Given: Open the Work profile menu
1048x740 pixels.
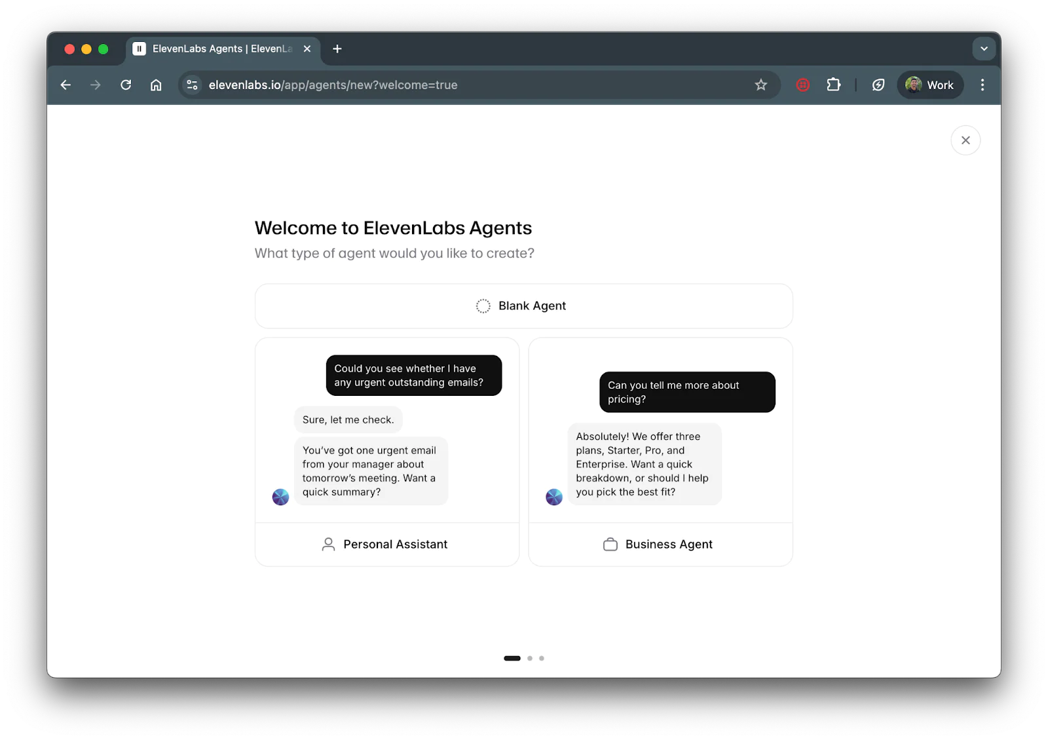Looking at the screenshot, I should tap(929, 85).
